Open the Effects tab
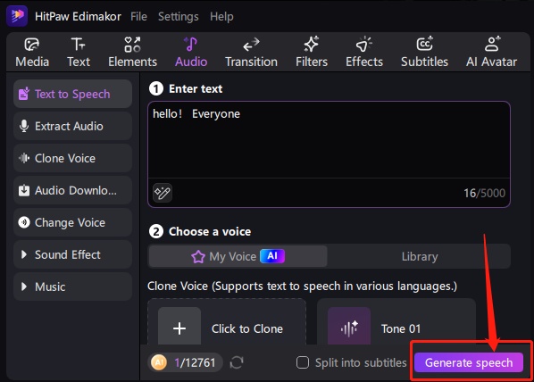 coord(364,53)
